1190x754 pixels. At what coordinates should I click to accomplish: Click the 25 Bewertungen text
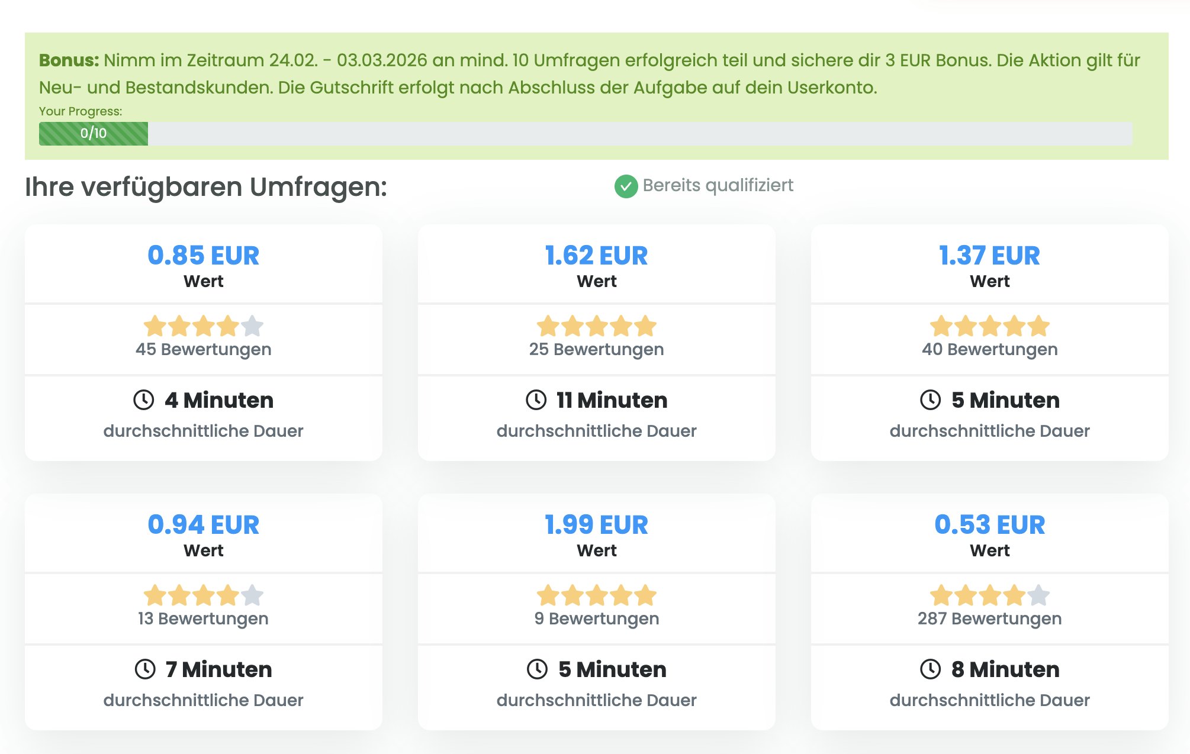pos(596,349)
